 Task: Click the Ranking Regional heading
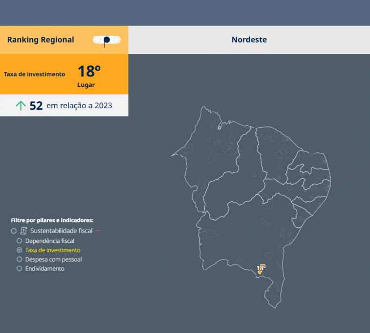coord(41,40)
